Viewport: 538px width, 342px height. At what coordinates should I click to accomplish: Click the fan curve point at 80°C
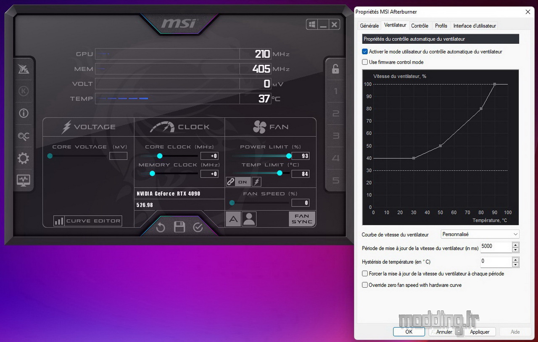click(x=481, y=109)
